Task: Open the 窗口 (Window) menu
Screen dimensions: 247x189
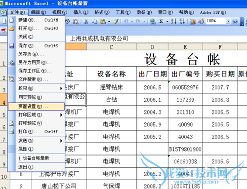Action: click(x=165, y=12)
